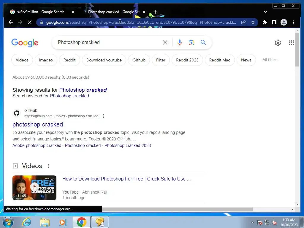Open Photoshop-cracked-2023 sublink
Viewport: 304px width, 228px height.
click(x=128, y=145)
